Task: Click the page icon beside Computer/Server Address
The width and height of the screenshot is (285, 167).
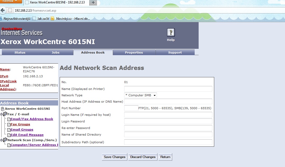Action: click(9, 145)
